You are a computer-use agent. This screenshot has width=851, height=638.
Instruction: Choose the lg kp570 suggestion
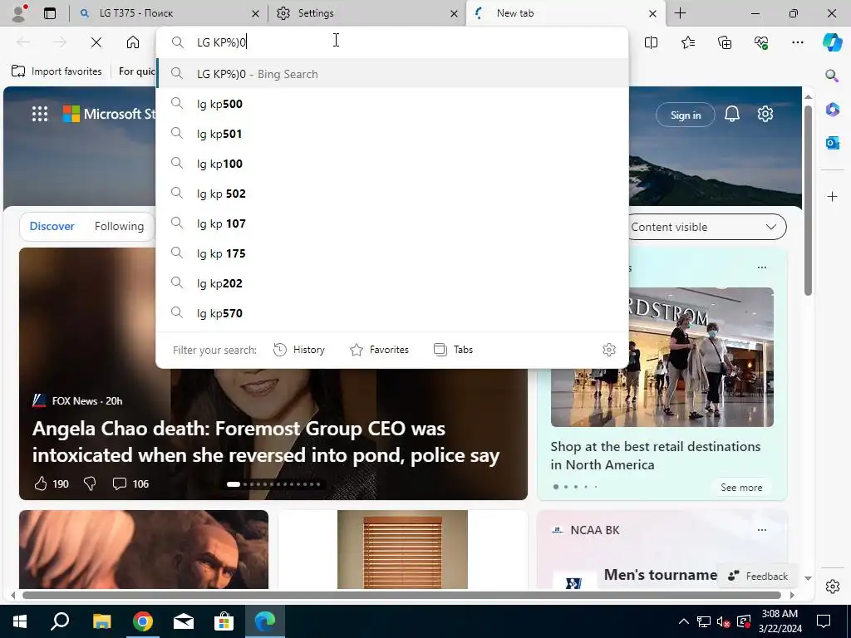(x=392, y=313)
